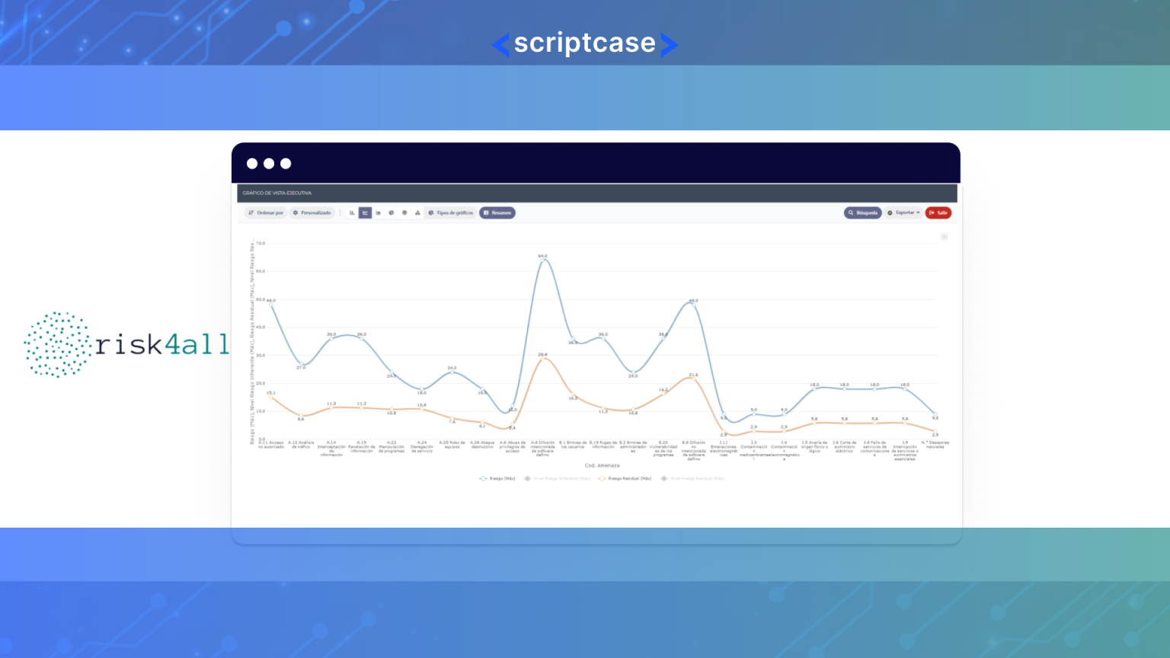Viewport: 1170px width, 658px height.
Task: Click the Búsqueda search button
Action: point(863,213)
